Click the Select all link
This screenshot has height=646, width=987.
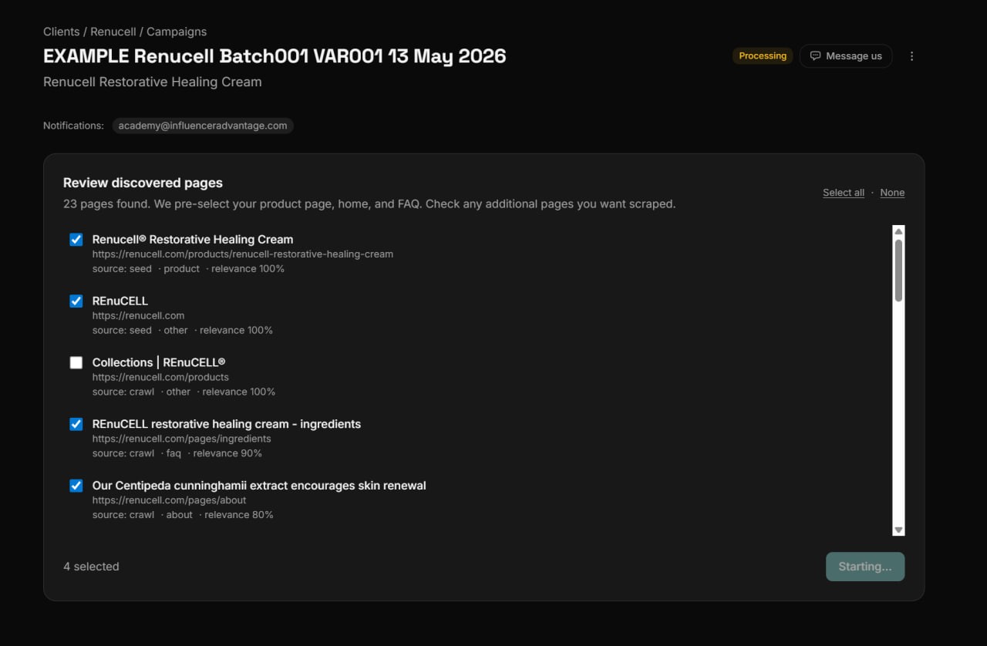coord(844,193)
